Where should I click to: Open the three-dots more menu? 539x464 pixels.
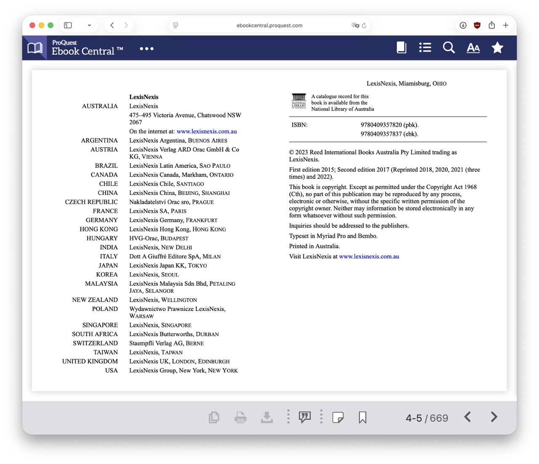[x=147, y=49]
